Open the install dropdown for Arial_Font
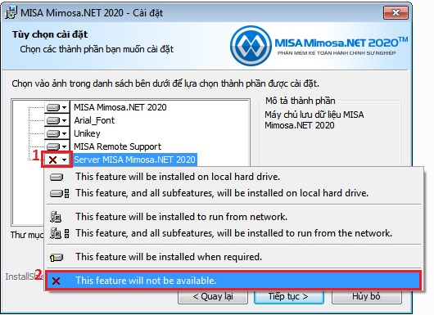Viewport: 434px width, 315px height. click(x=57, y=120)
